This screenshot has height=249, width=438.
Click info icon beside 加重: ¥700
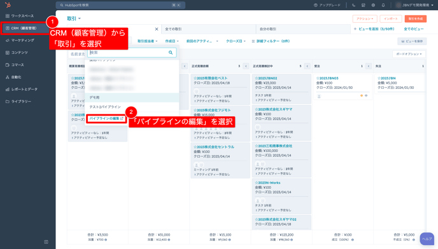point(106,240)
